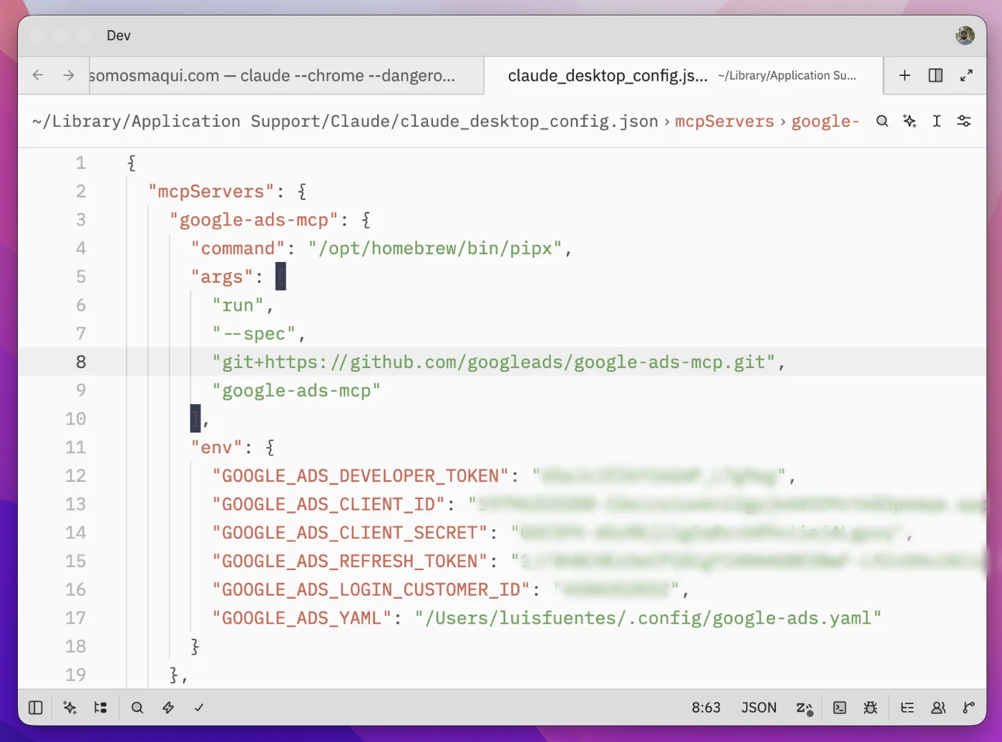Click the checkmark diagnostics icon

pyautogui.click(x=199, y=708)
